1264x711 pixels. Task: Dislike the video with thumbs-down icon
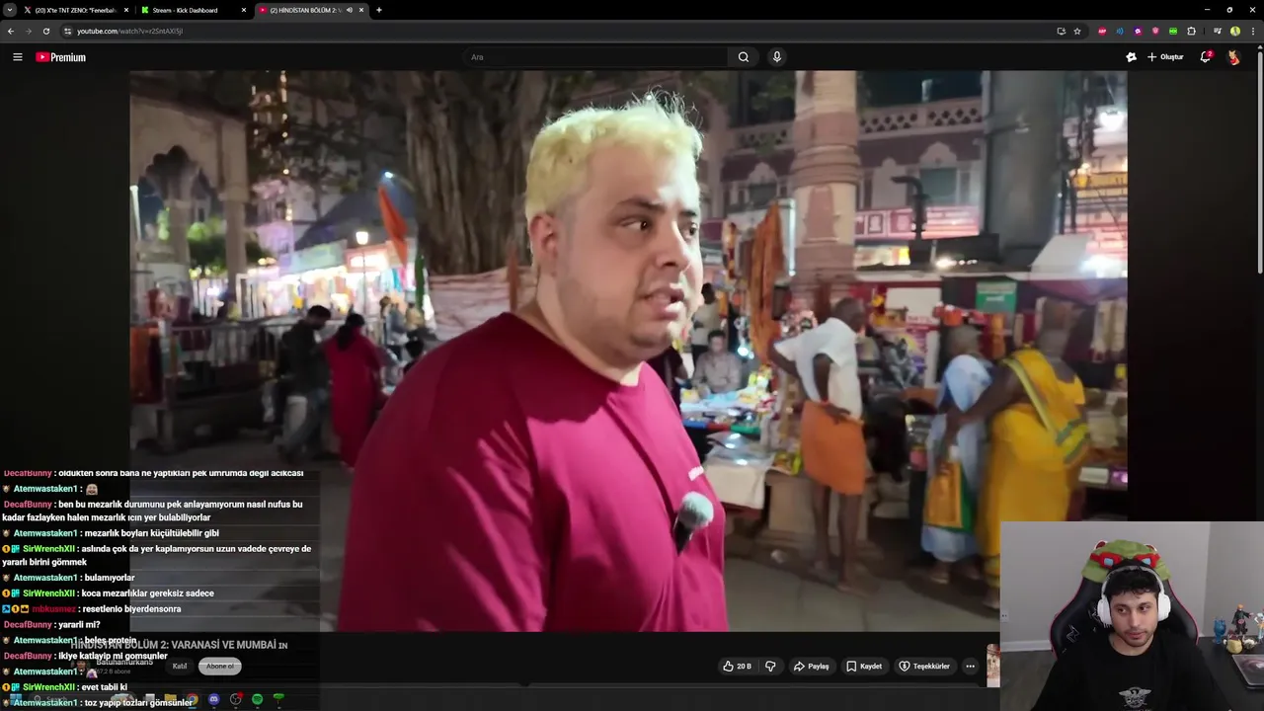[x=770, y=667]
